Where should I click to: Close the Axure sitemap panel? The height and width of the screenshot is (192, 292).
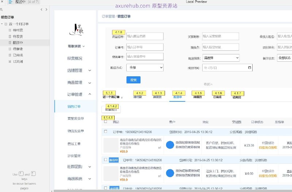pyautogui.click(x=2, y=1)
